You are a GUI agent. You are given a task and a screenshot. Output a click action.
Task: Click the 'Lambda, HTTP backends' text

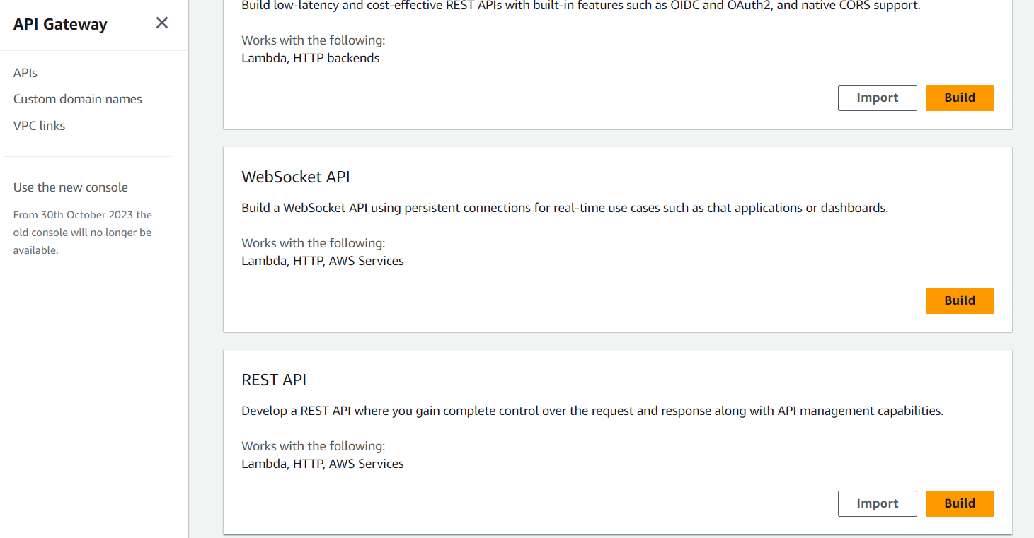click(311, 58)
